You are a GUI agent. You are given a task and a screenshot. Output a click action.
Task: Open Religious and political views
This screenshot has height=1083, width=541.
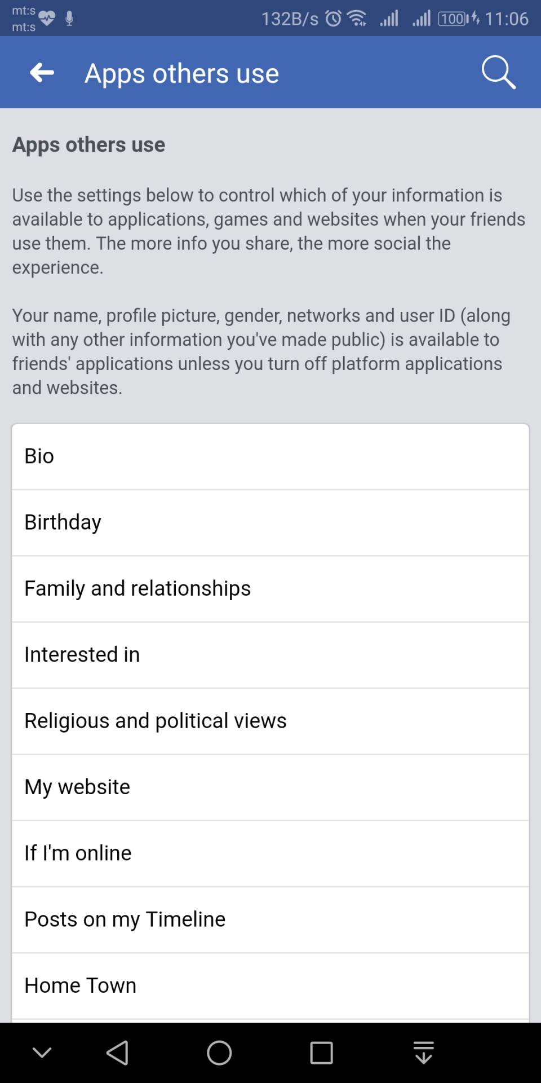270,721
